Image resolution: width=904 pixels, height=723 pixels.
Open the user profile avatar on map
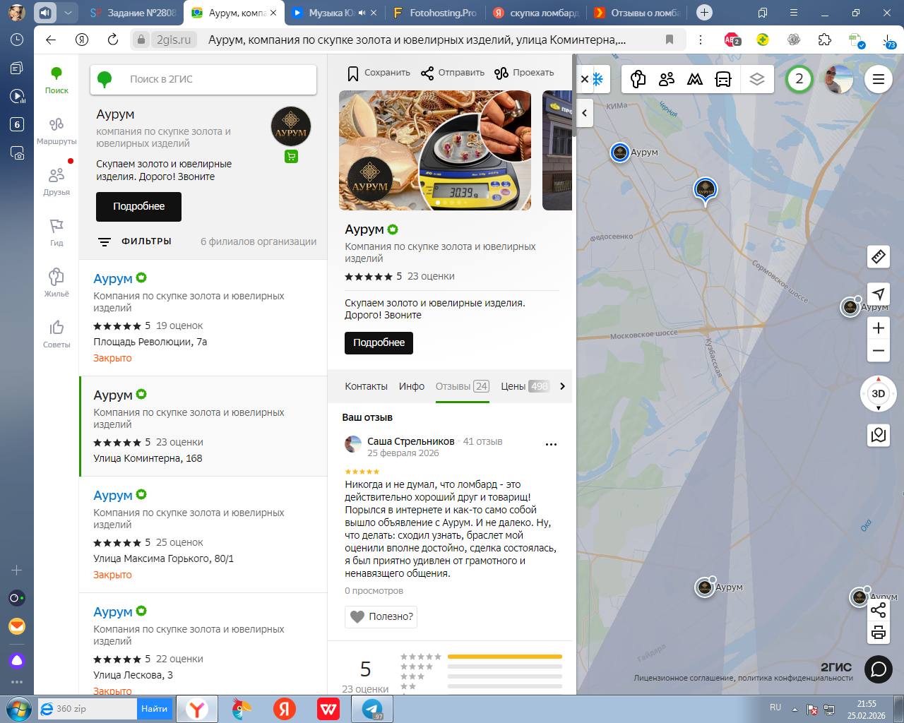coord(839,79)
